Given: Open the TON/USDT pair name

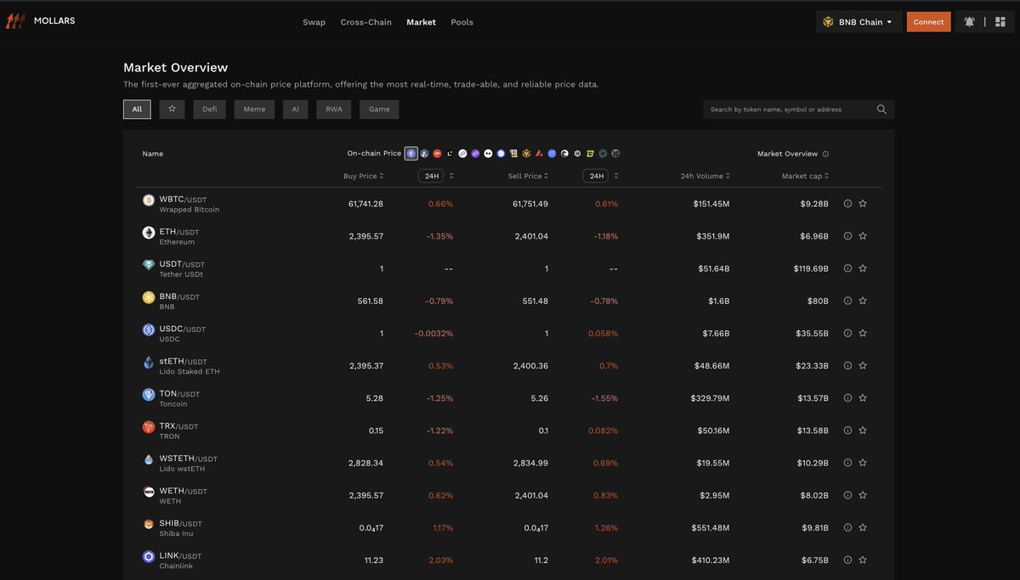Looking at the screenshot, I should coord(179,394).
